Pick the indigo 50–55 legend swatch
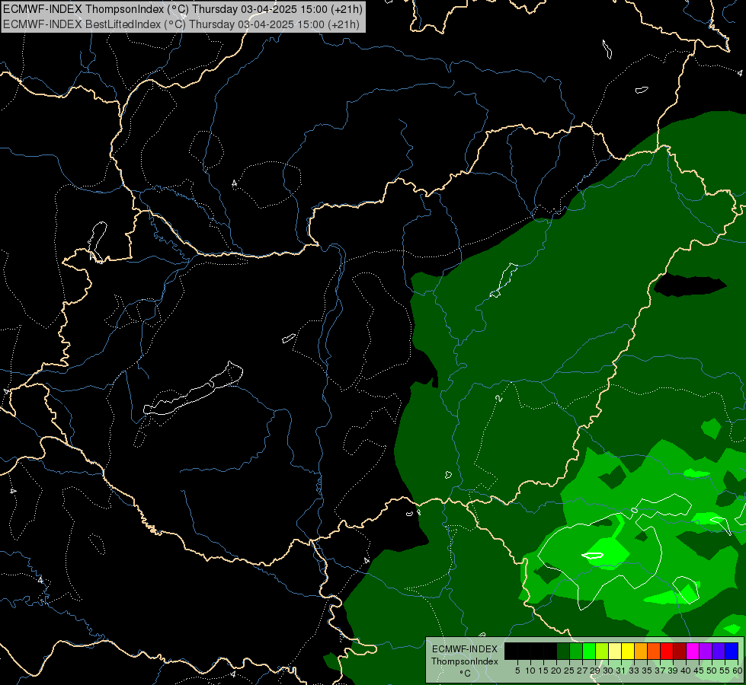Image resolution: width=746 pixels, height=685 pixels. pyautogui.click(x=719, y=651)
